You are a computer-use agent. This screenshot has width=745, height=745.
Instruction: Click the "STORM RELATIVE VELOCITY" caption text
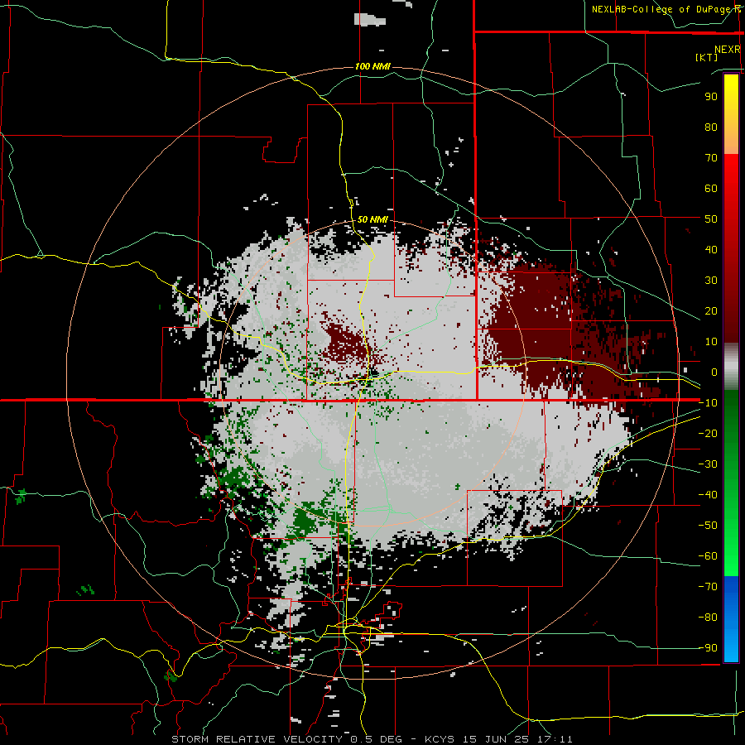pos(257,739)
